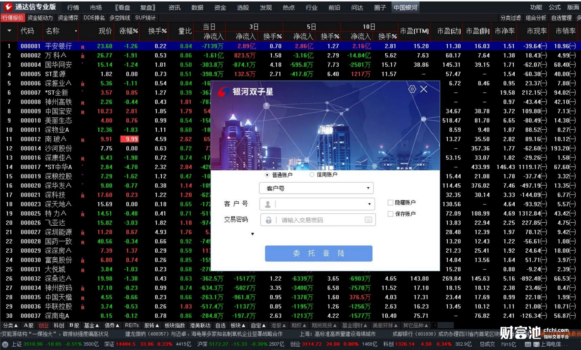Image resolution: width=581 pixels, height=350 pixels.
Task: Click the 委托登陆 login button
Action: (319, 253)
